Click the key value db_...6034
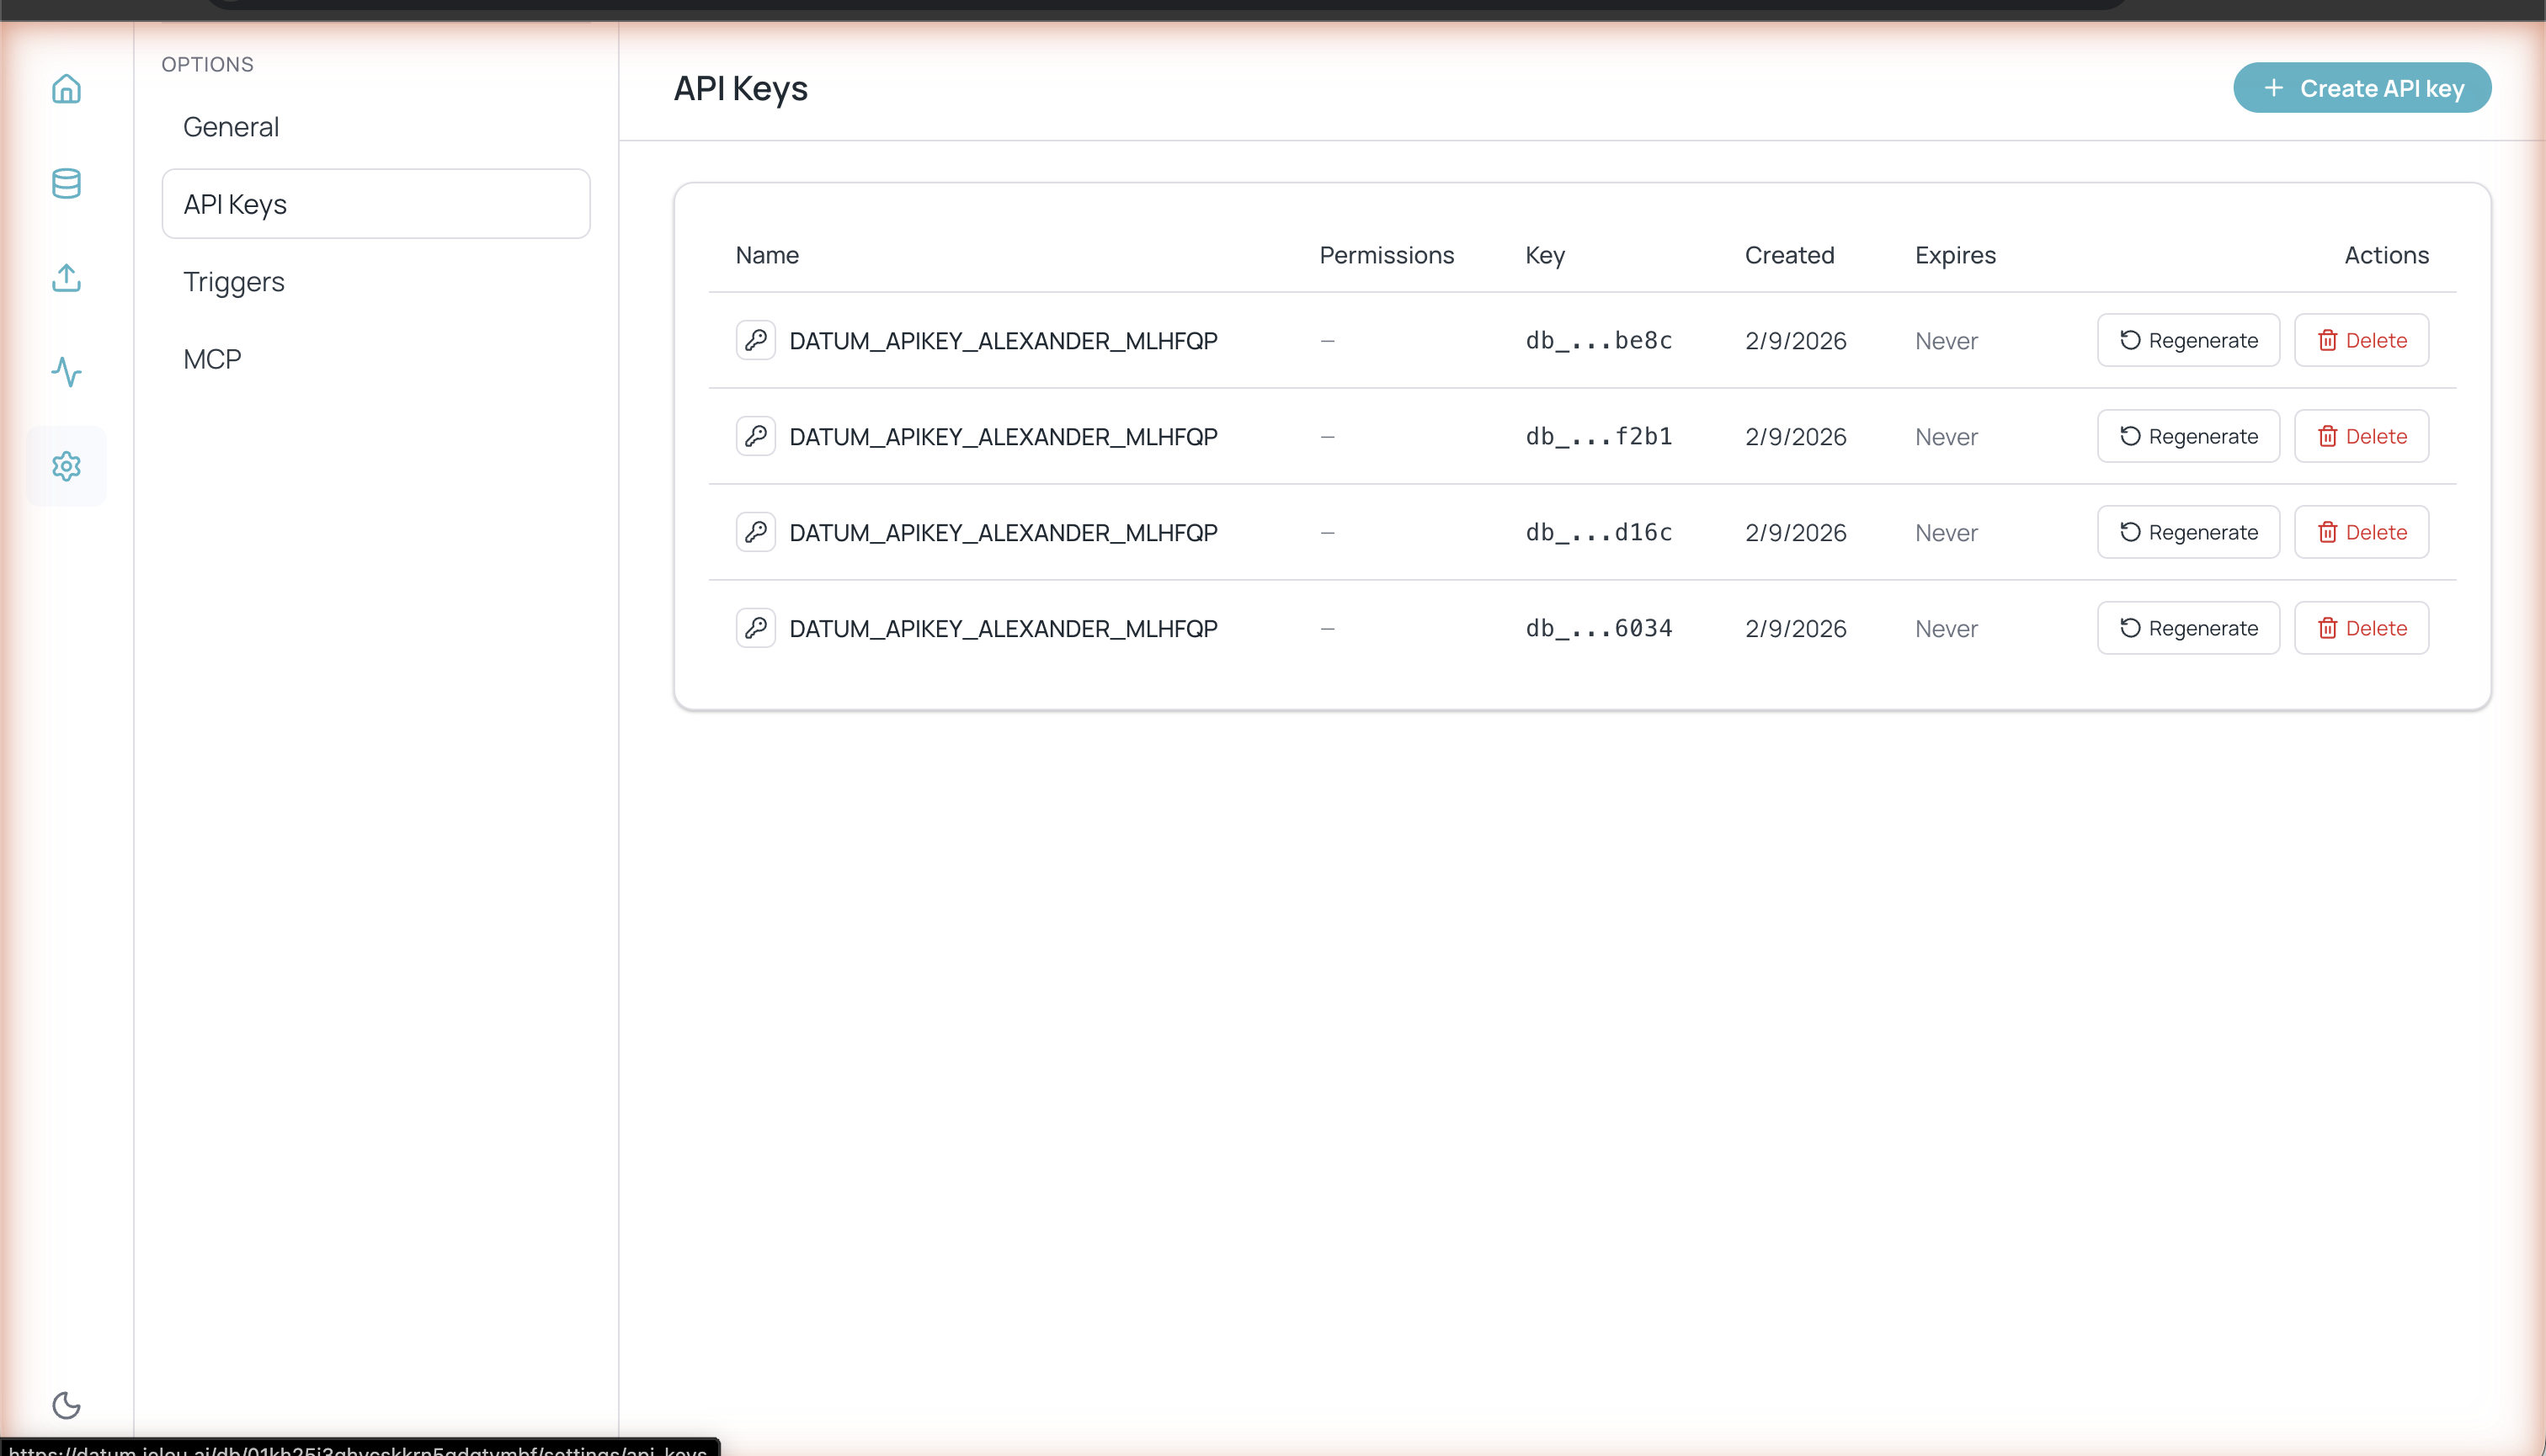This screenshot has width=2546, height=1456. pyautogui.click(x=1599, y=629)
